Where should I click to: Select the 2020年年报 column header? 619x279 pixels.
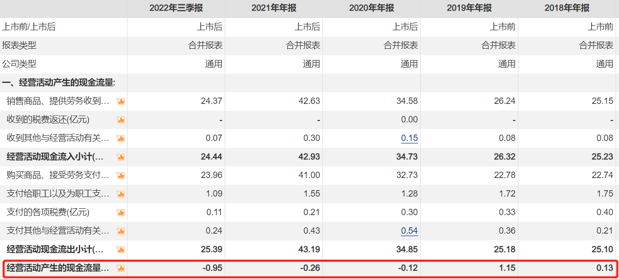coord(371,8)
